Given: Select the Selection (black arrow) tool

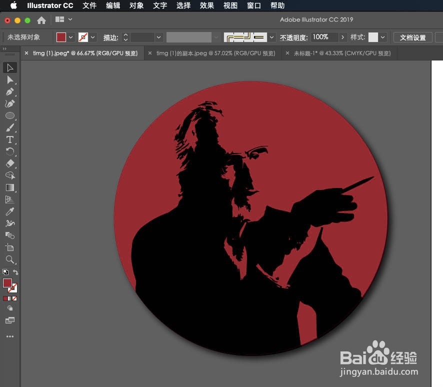Looking at the screenshot, I should (x=10, y=68).
